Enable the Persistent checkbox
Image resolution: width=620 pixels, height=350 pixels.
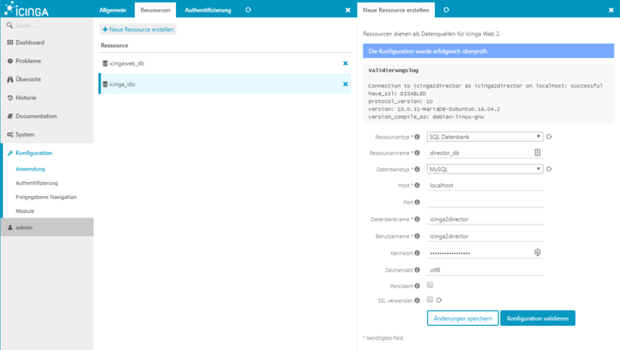click(x=430, y=285)
